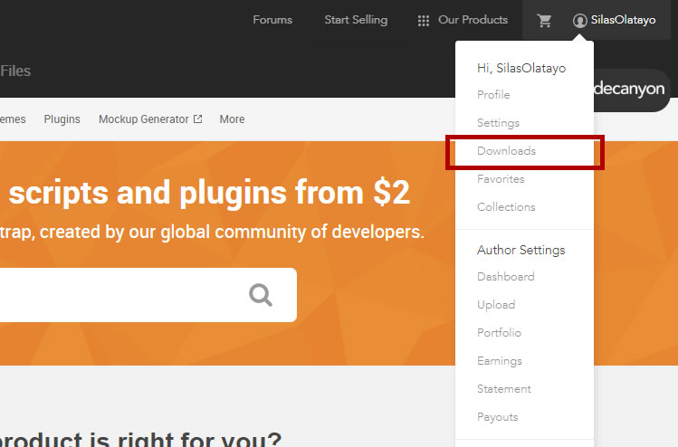
Task: Open the Forums link
Action: coord(272,20)
